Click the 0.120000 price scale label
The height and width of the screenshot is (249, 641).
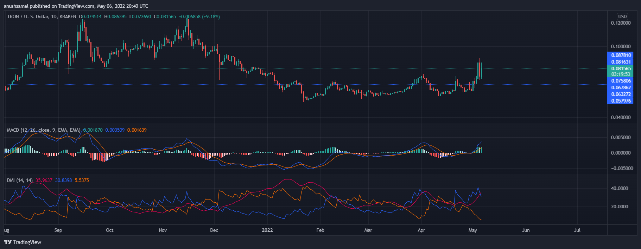(x=621, y=23)
